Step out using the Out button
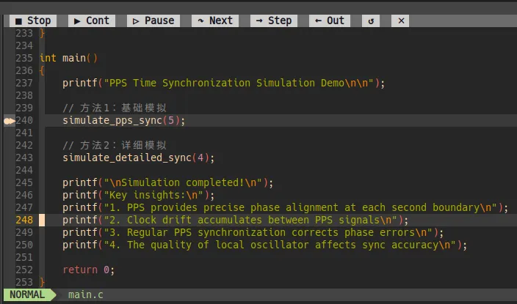The width and height of the screenshot is (517, 304). tap(330, 21)
